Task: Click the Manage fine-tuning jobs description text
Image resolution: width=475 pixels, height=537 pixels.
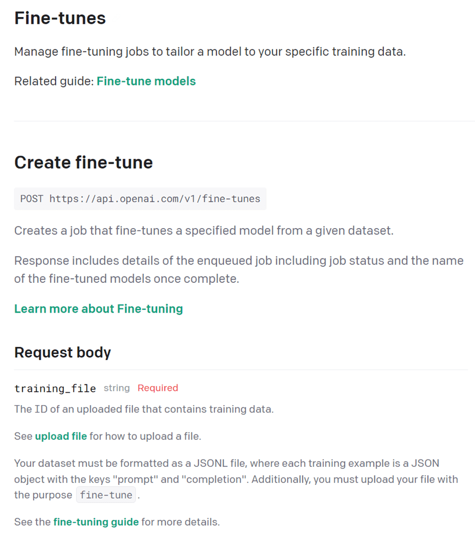Action: (x=210, y=52)
